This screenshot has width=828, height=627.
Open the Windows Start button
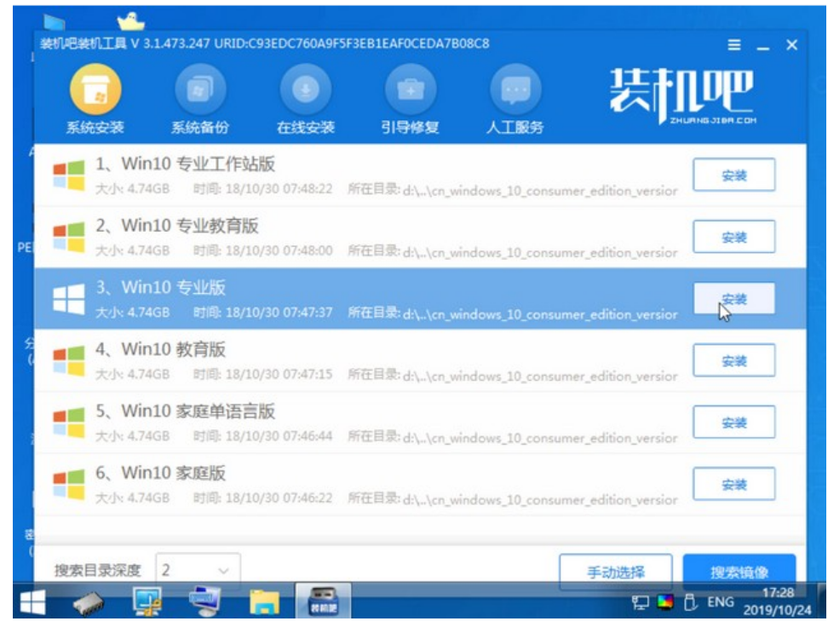click(32, 602)
